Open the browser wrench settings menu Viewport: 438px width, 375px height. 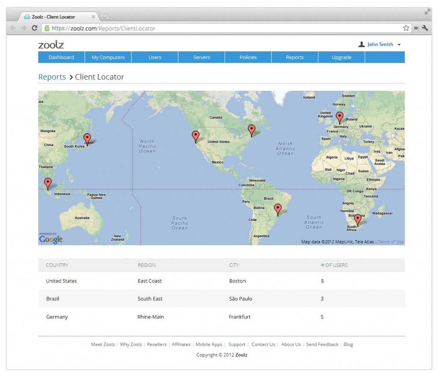pos(425,28)
